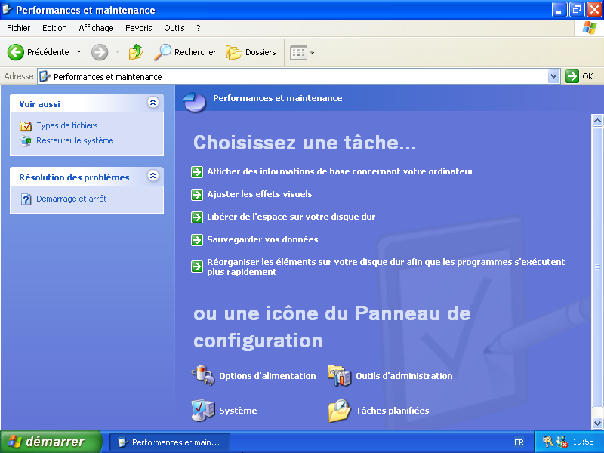The image size is (604, 453).
Task: Click green arrow beside Réorganiser les éléments
Action: pyautogui.click(x=197, y=267)
